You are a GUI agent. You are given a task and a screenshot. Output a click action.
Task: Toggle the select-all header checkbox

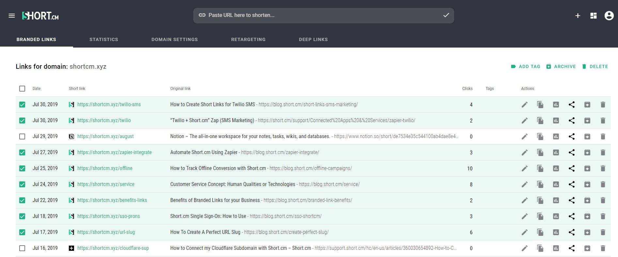point(22,89)
